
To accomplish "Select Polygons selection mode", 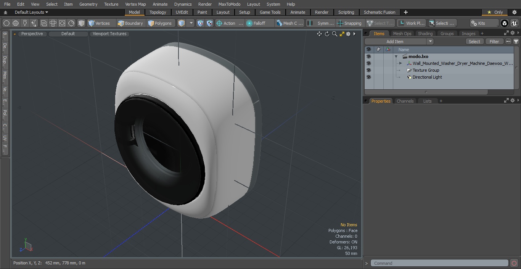I will 160,23.
